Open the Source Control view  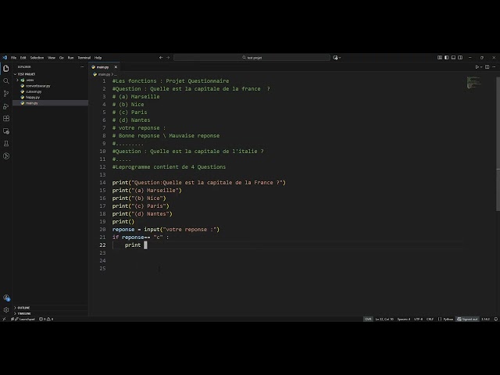coord(5,94)
